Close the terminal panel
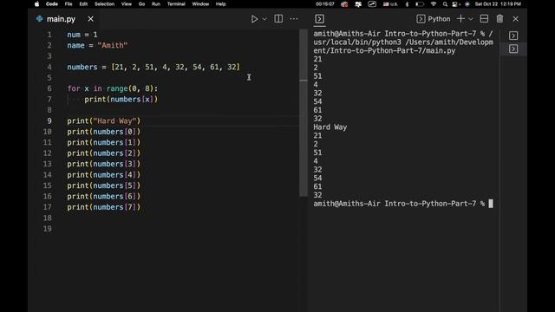 pos(515,19)
